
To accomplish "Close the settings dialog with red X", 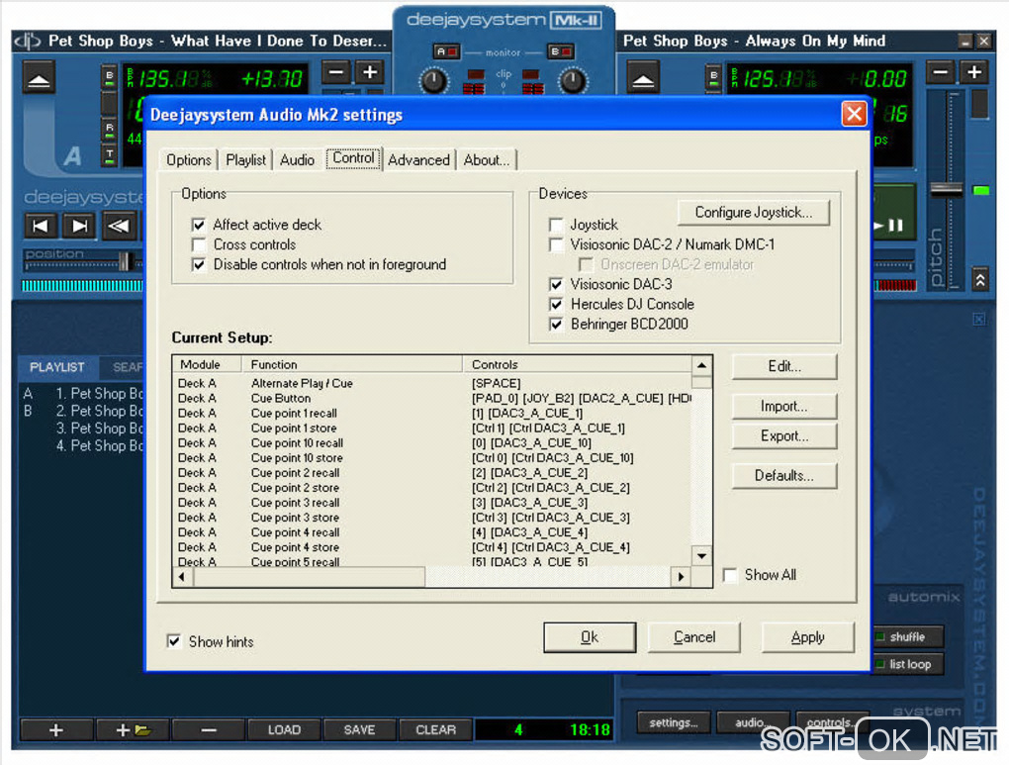I will click(854, 114).
